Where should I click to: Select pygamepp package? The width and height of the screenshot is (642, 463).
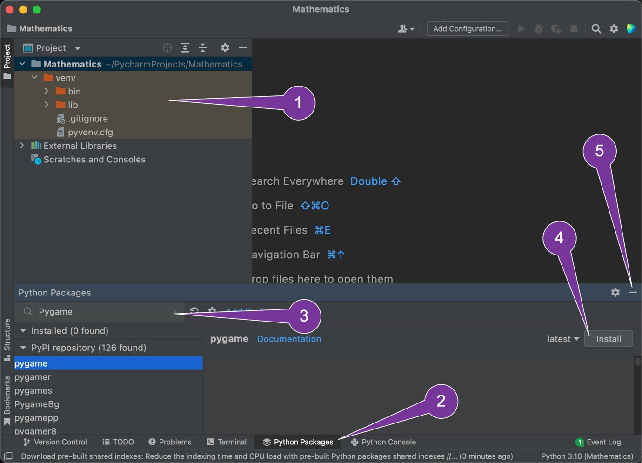pos(108,417)
